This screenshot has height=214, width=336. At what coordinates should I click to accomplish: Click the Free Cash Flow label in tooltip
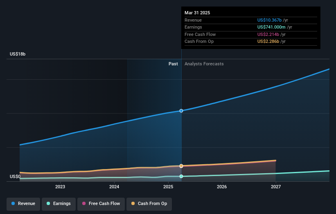click(200, 34)
